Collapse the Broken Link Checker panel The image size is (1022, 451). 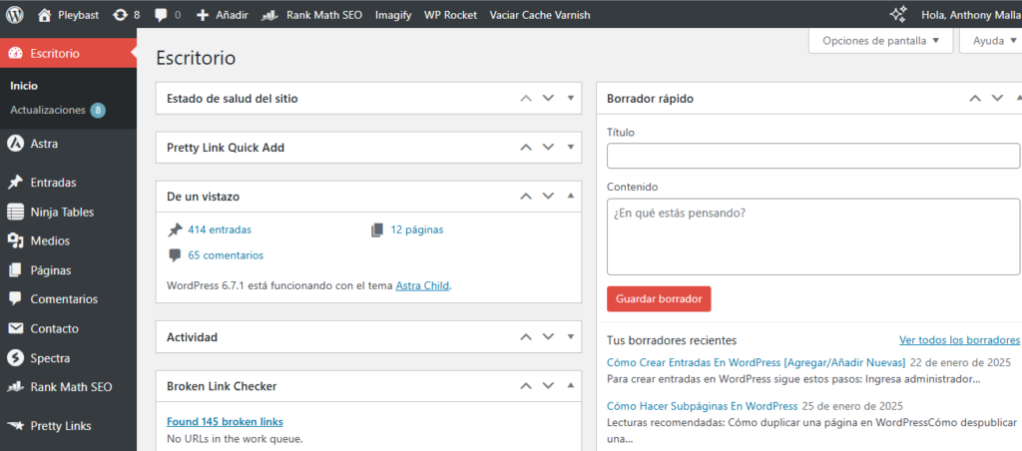570,385
